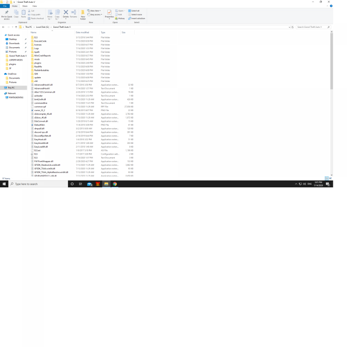Show hidden system tray icons
The height and width of the screenshot is (347, 347).
296,184
